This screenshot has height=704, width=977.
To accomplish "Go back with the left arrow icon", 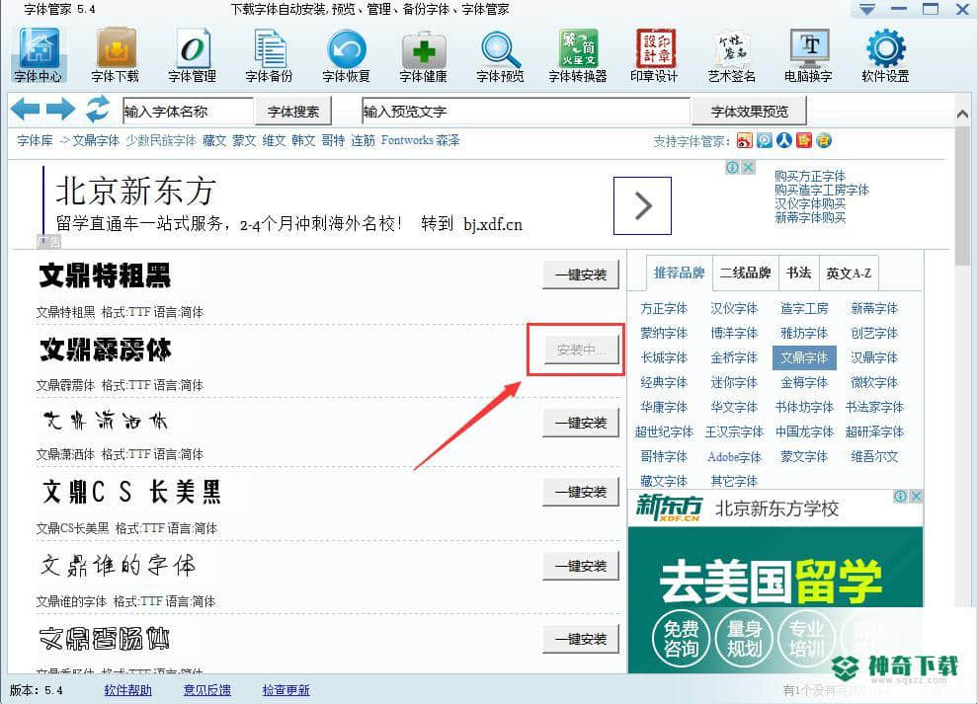I will (25, 109).
